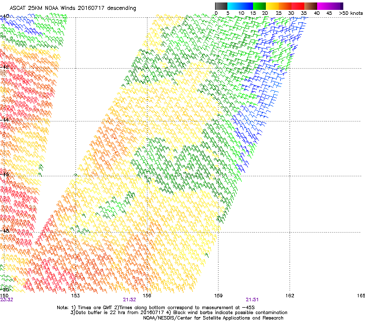Click the purple '21:52' time label
The width and height of the screenshot is (365, 321).
tap(129, 300)
